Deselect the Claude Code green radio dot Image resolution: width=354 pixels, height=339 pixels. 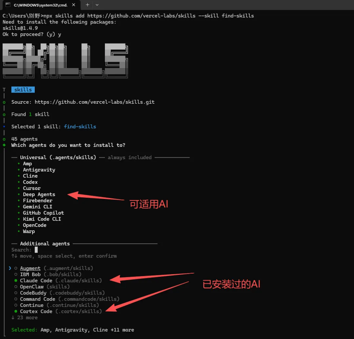coord(16,280)
